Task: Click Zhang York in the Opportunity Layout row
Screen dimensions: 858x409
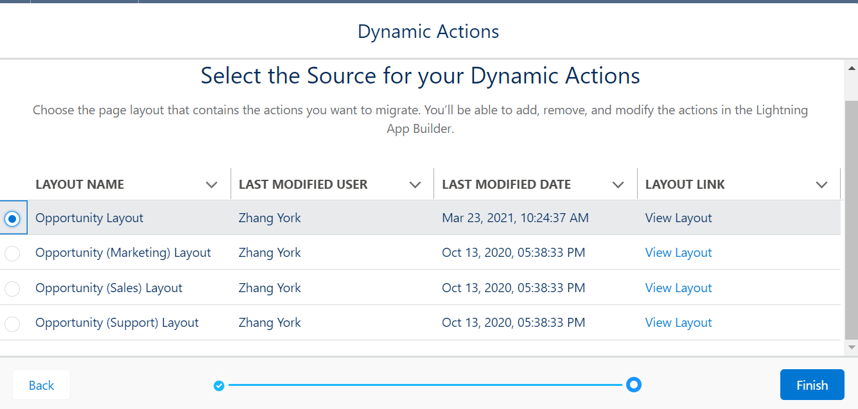Action: 270,218
